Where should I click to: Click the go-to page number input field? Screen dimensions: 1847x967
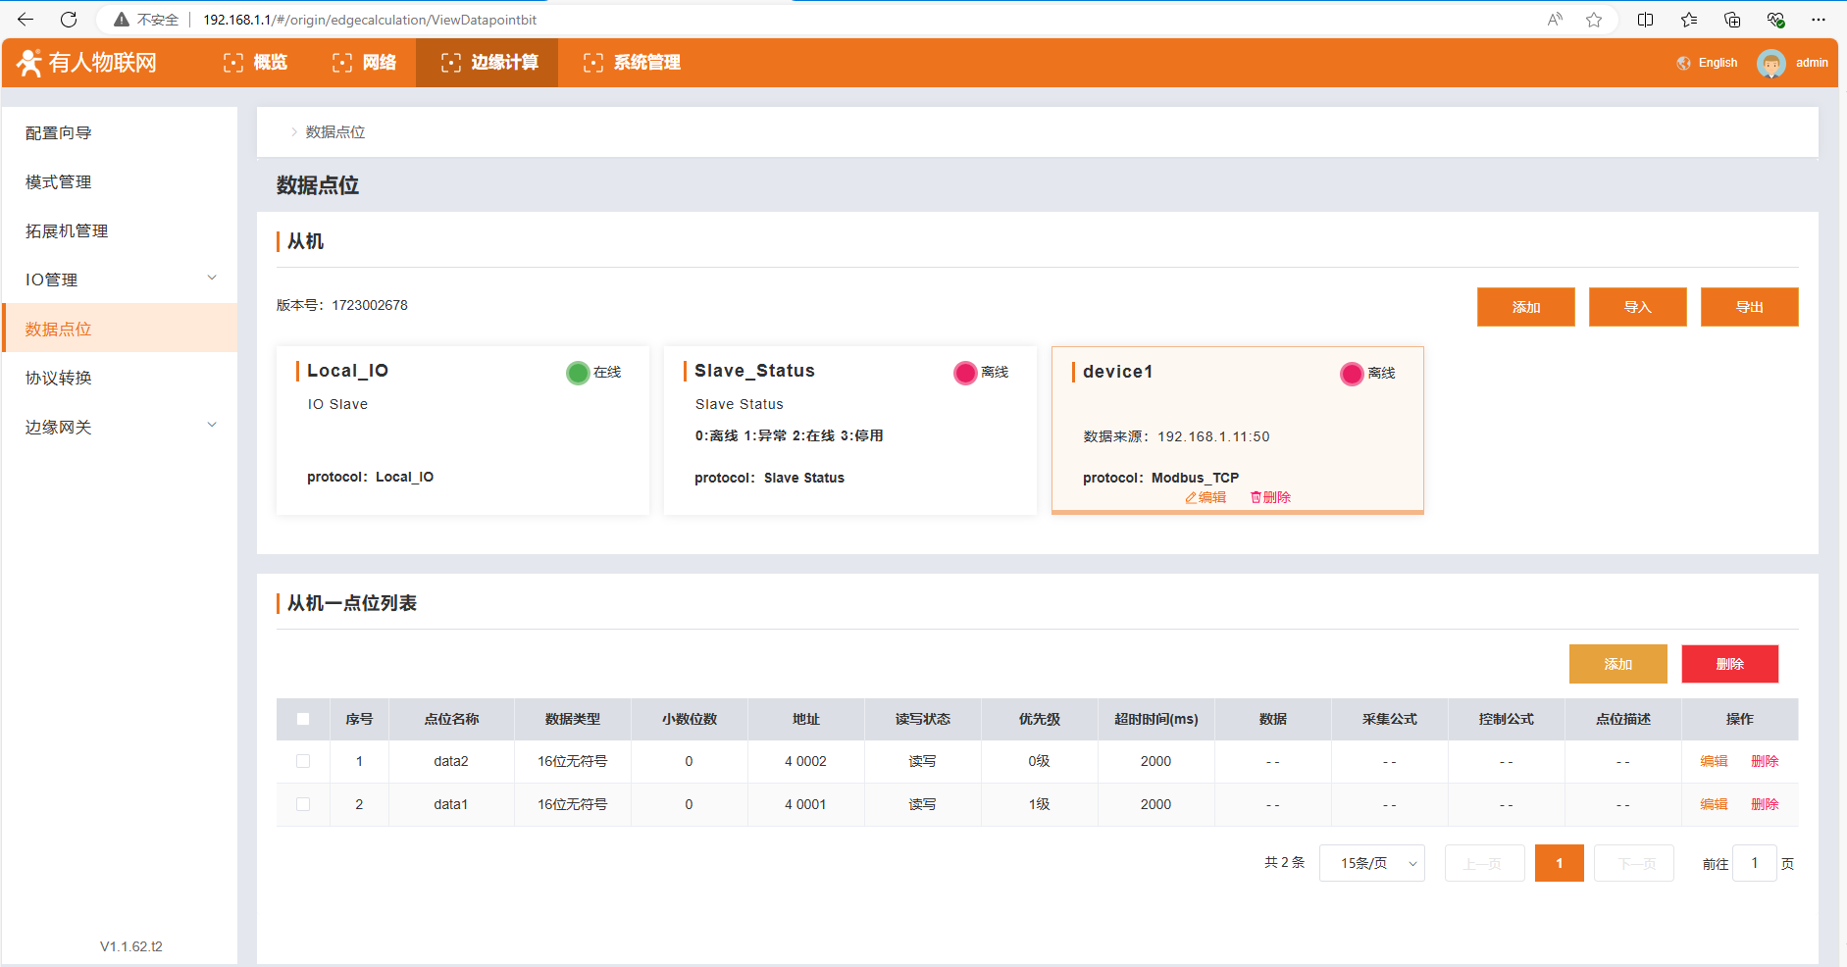1754,863
